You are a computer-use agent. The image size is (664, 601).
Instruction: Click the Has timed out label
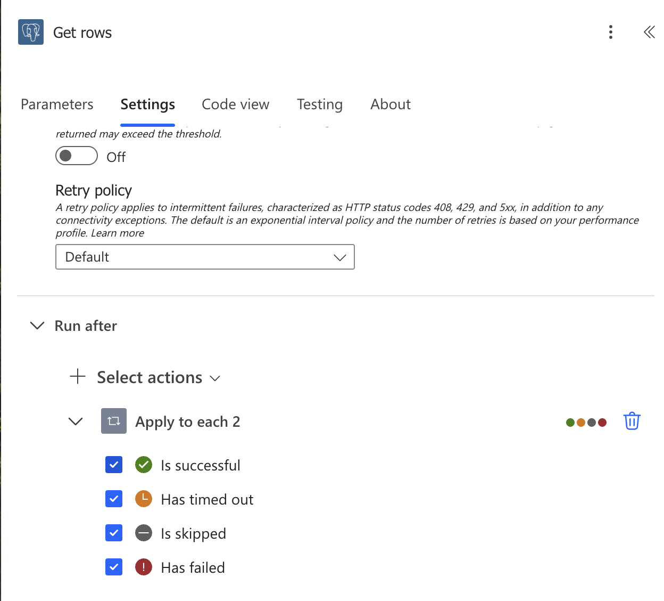click(207, 499)
